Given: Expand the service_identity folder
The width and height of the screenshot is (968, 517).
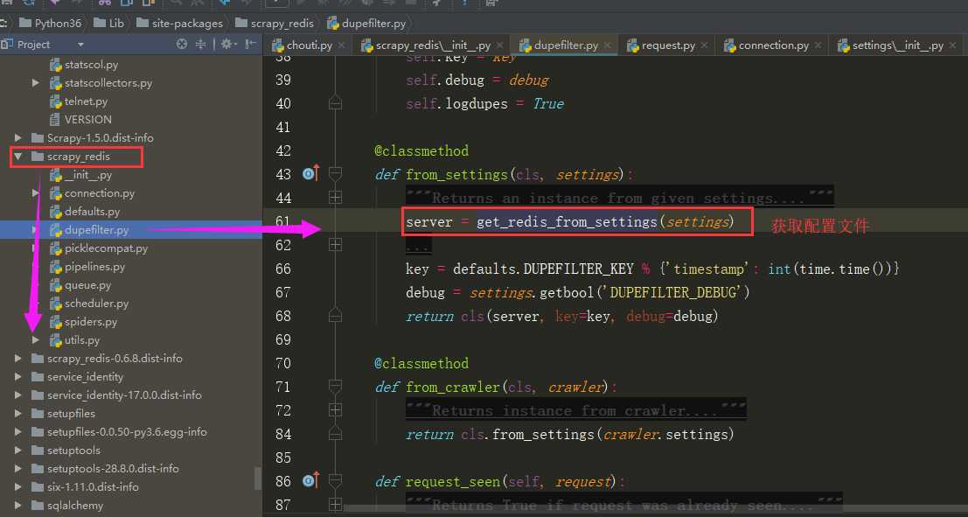Looking at the screenshot, I should coord(17,377).
